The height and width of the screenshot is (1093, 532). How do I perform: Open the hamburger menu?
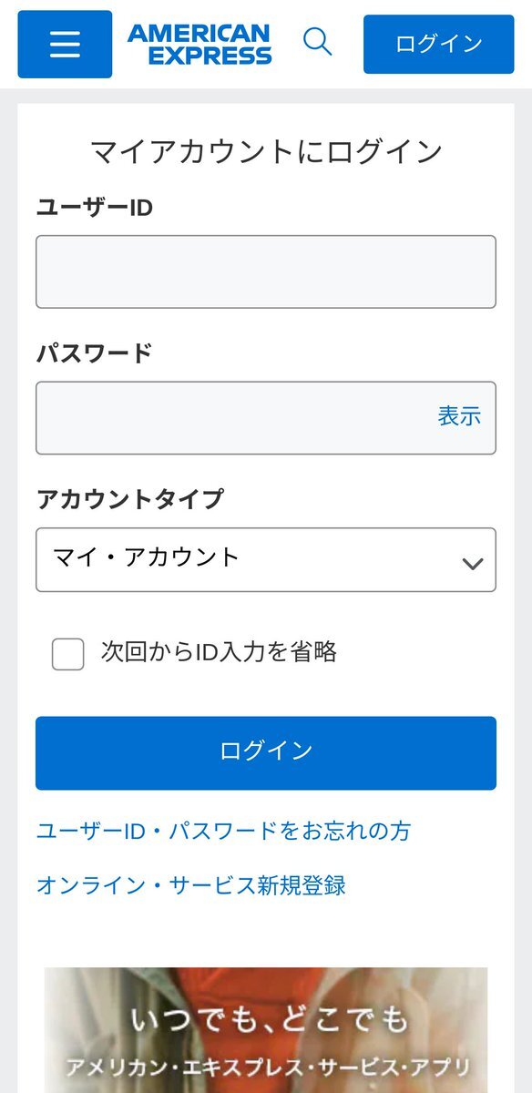65,45
